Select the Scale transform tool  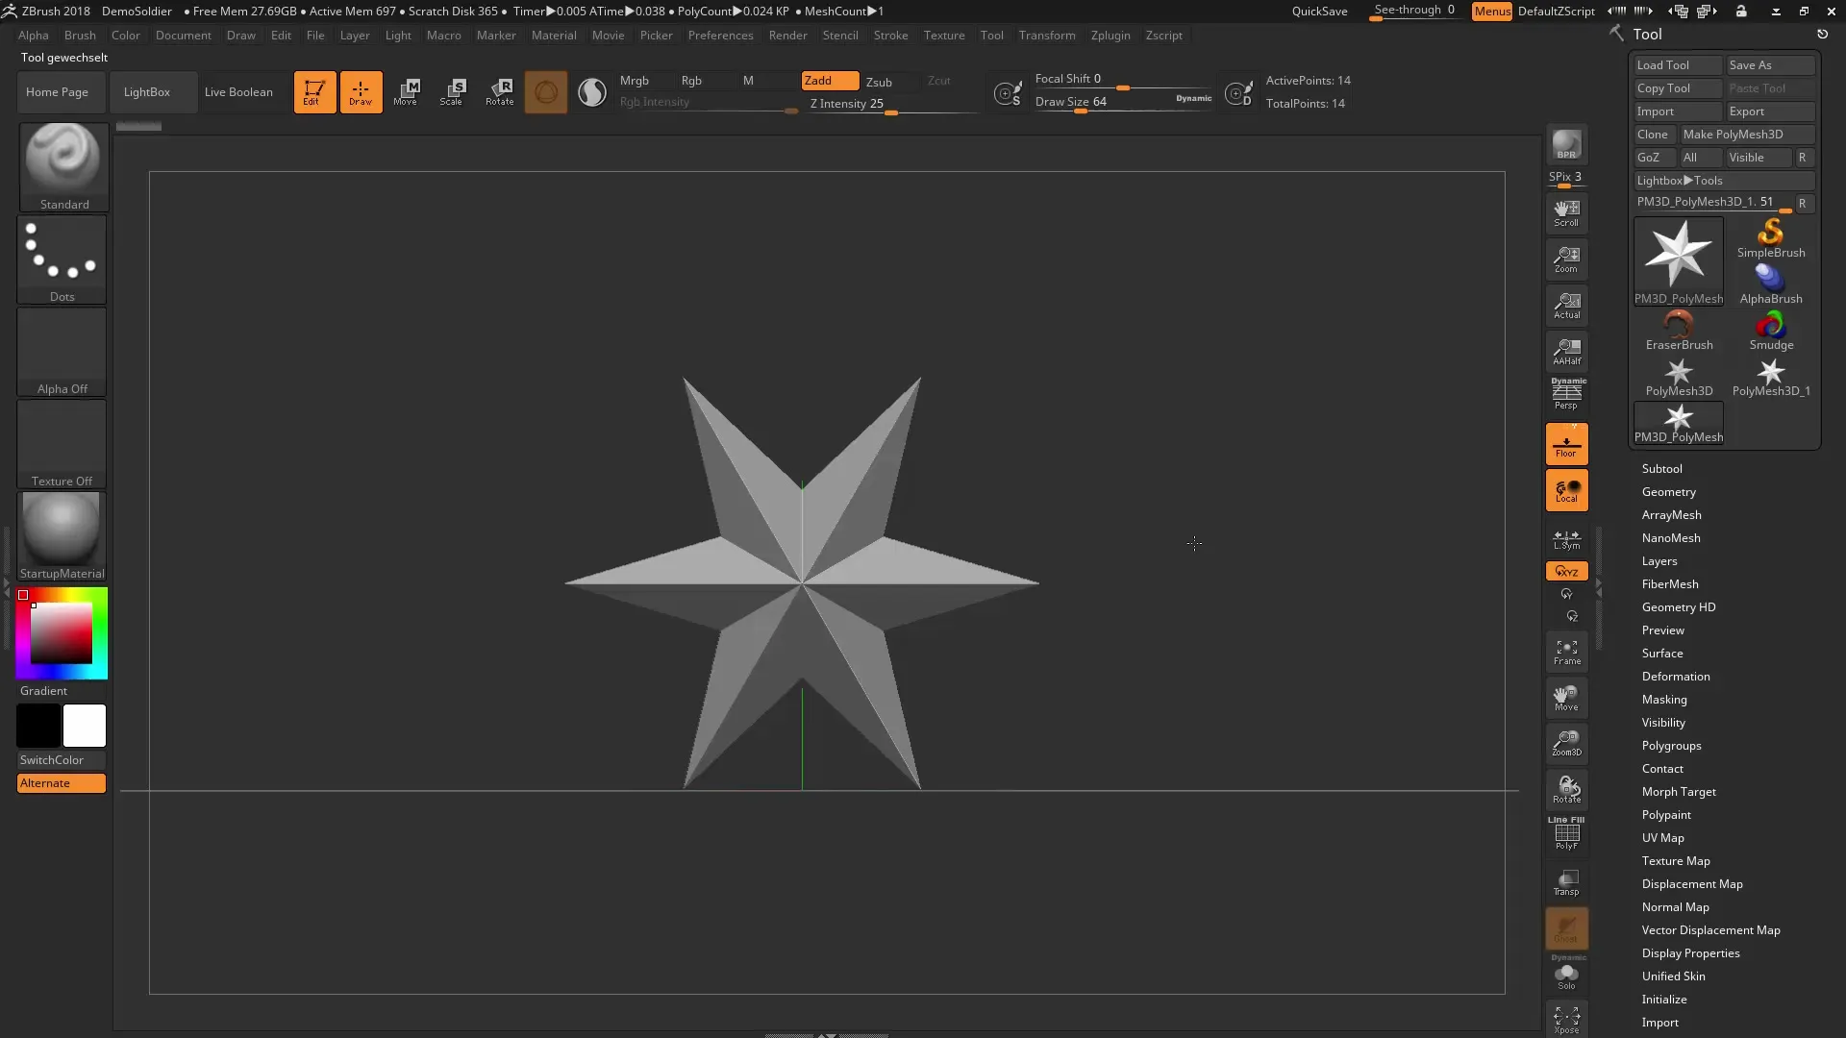pyautogui.click(x=452, y=92)
